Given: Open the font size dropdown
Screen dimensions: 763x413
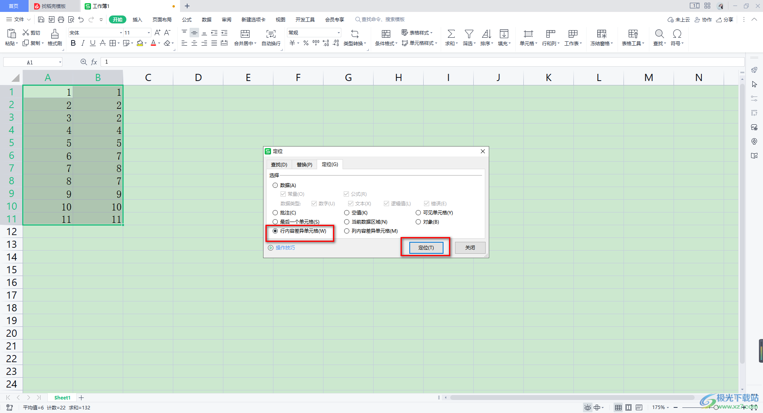Looking at the screenshot, I should coord(149,33).
